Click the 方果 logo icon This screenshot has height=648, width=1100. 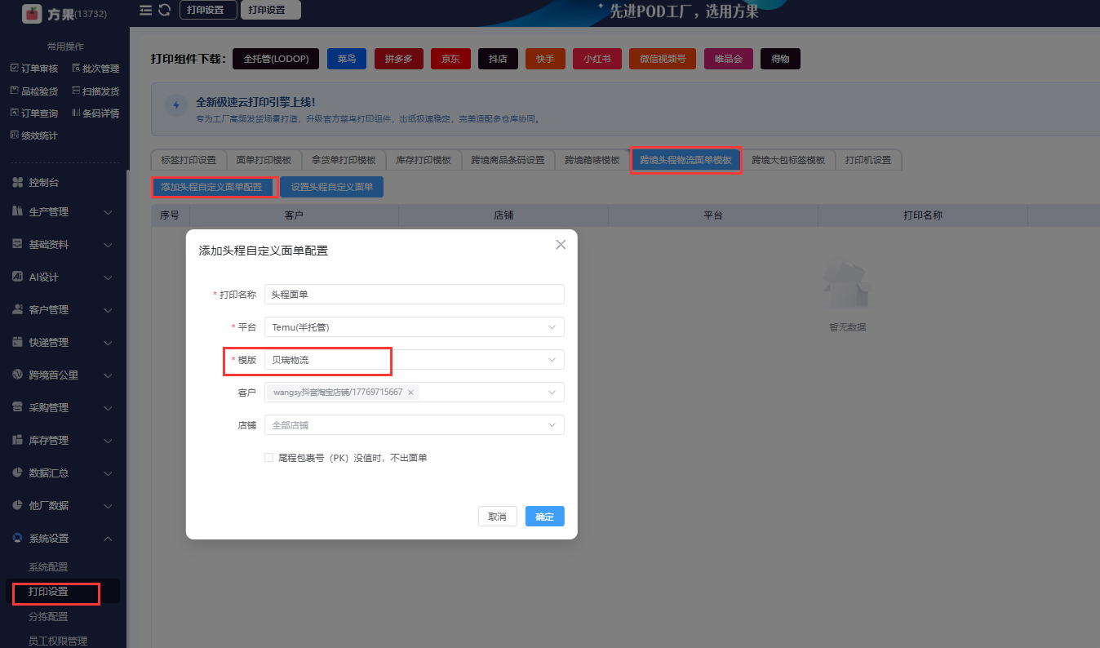(32, 13)
